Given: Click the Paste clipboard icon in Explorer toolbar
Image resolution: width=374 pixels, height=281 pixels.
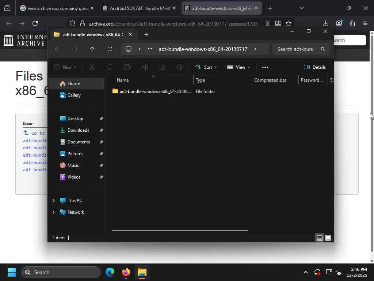Looking at the screenshot, I should coord(127,67).
